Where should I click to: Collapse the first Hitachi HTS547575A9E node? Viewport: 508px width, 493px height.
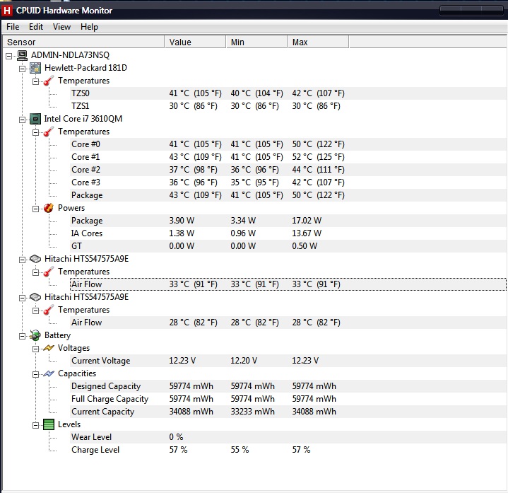click(22, 260)
